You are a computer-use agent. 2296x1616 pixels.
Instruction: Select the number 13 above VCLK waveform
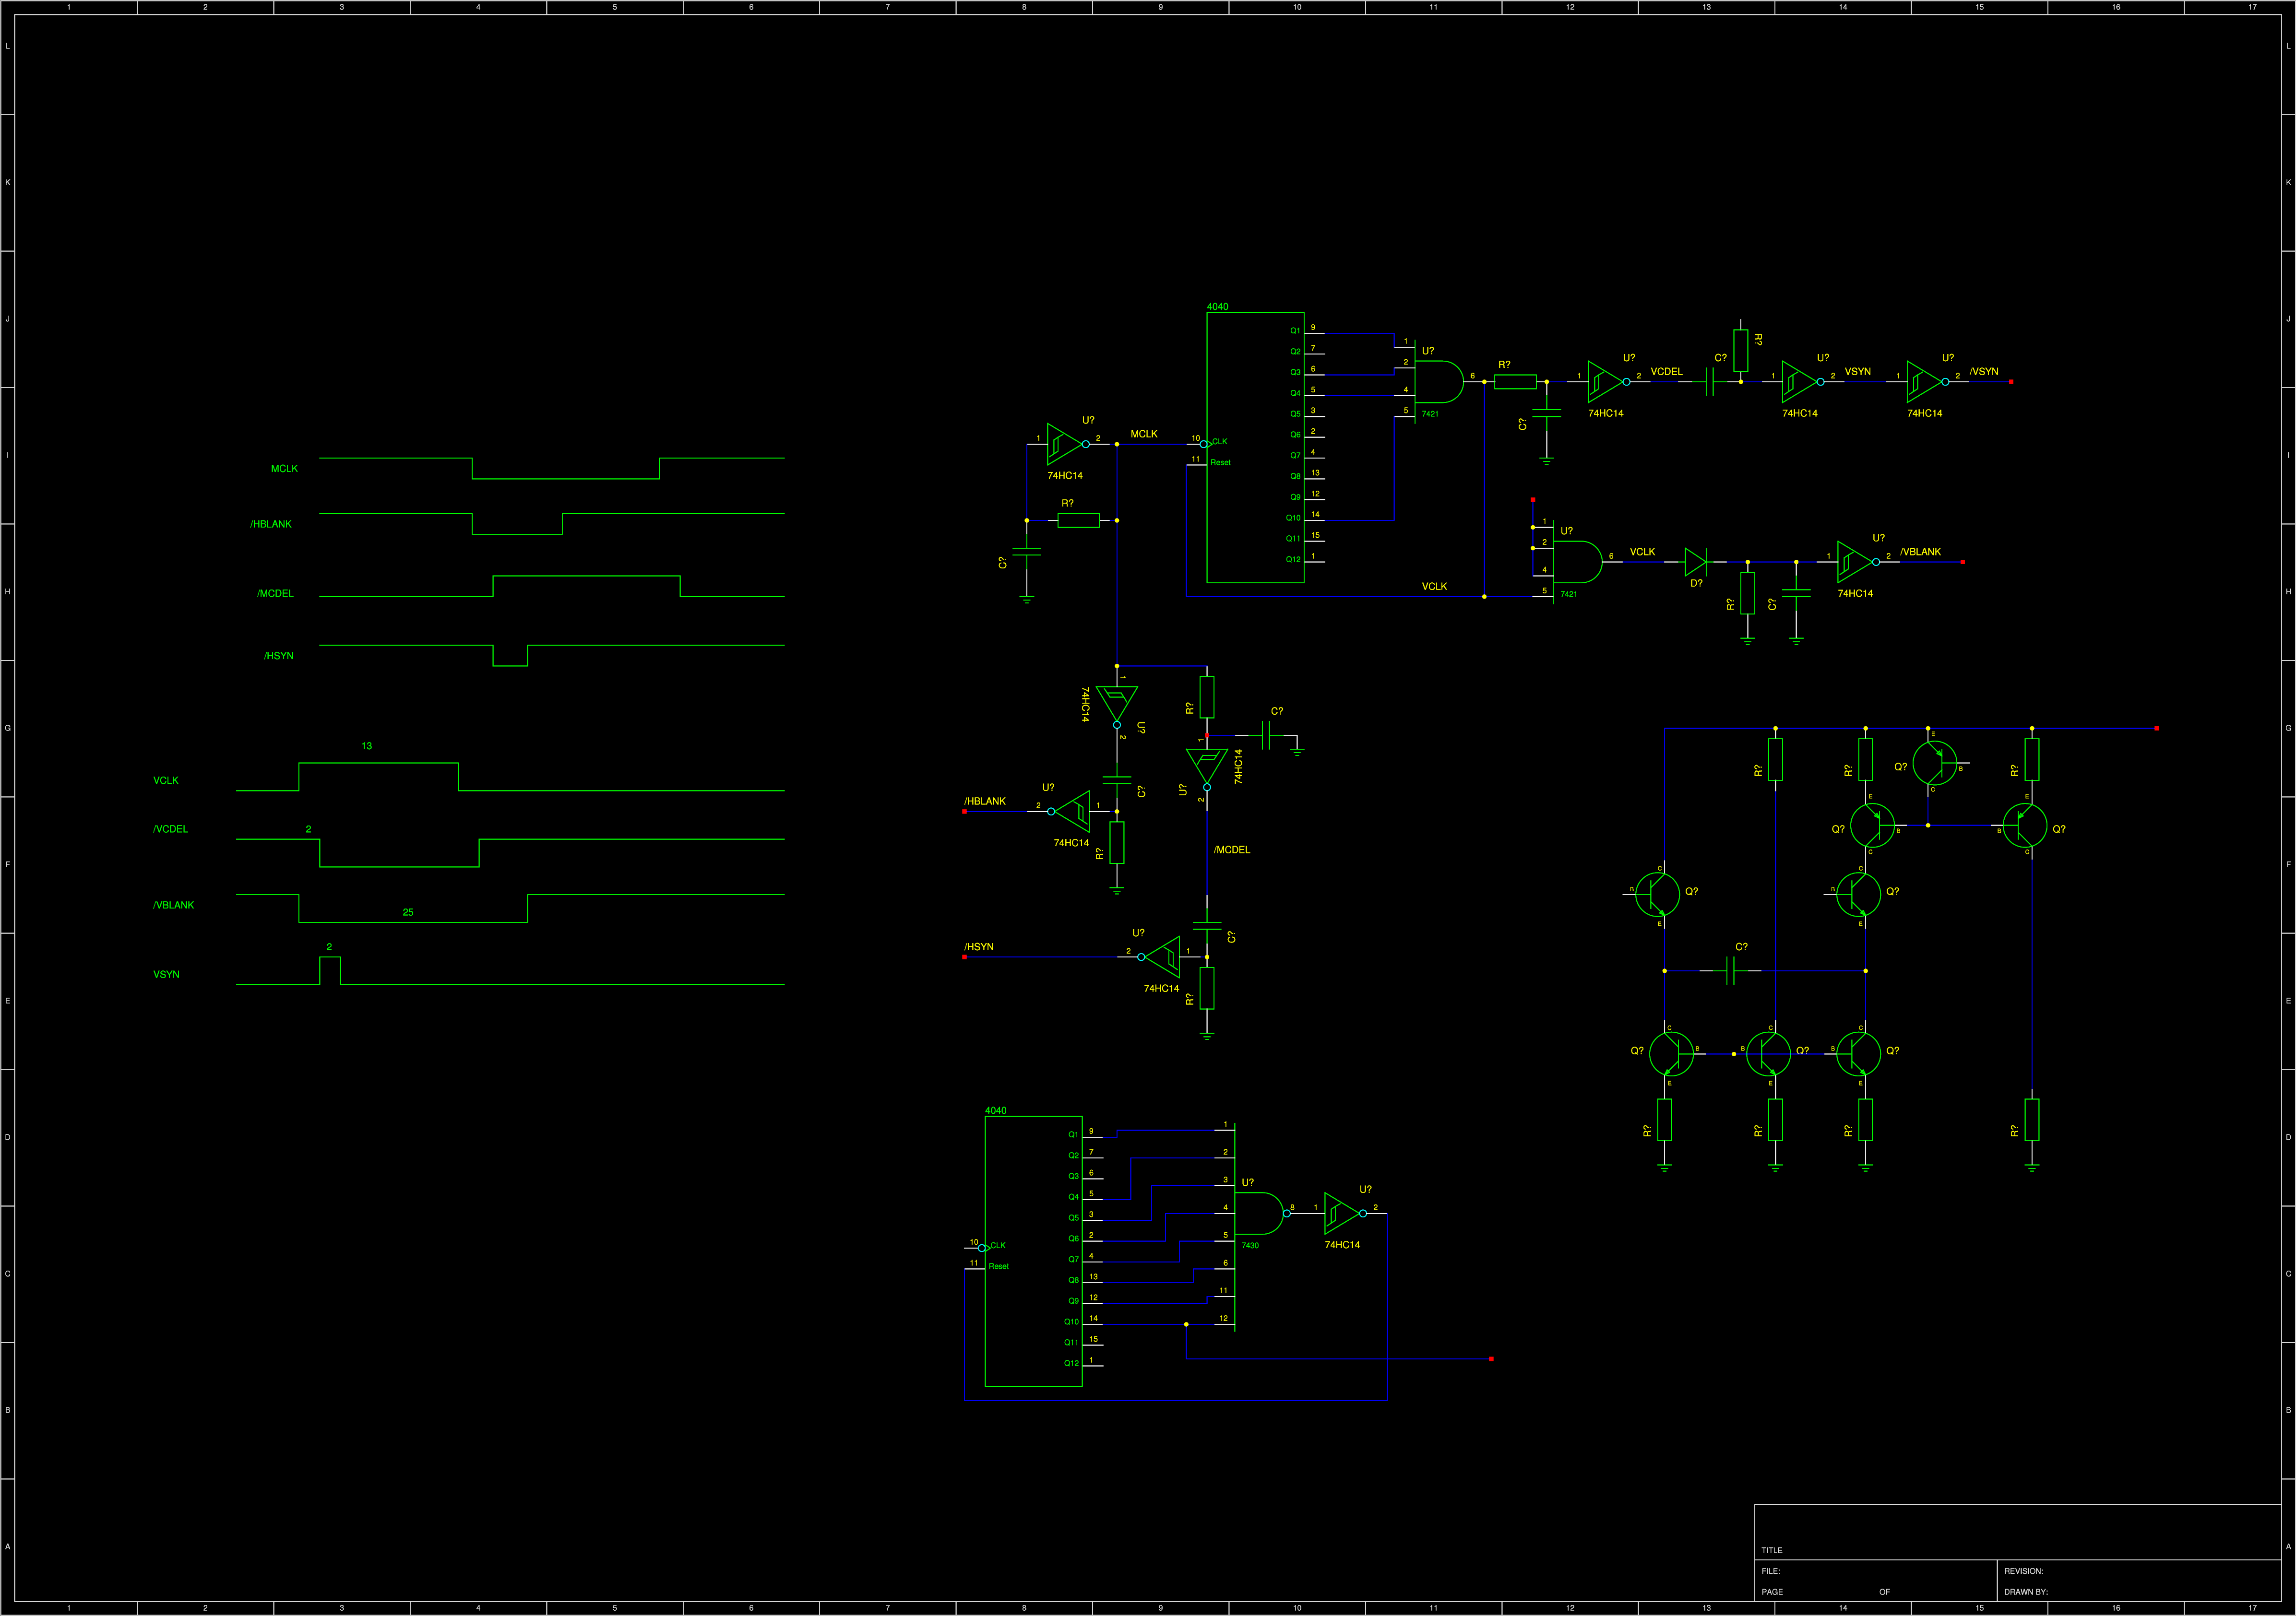[x=366, y=745]
